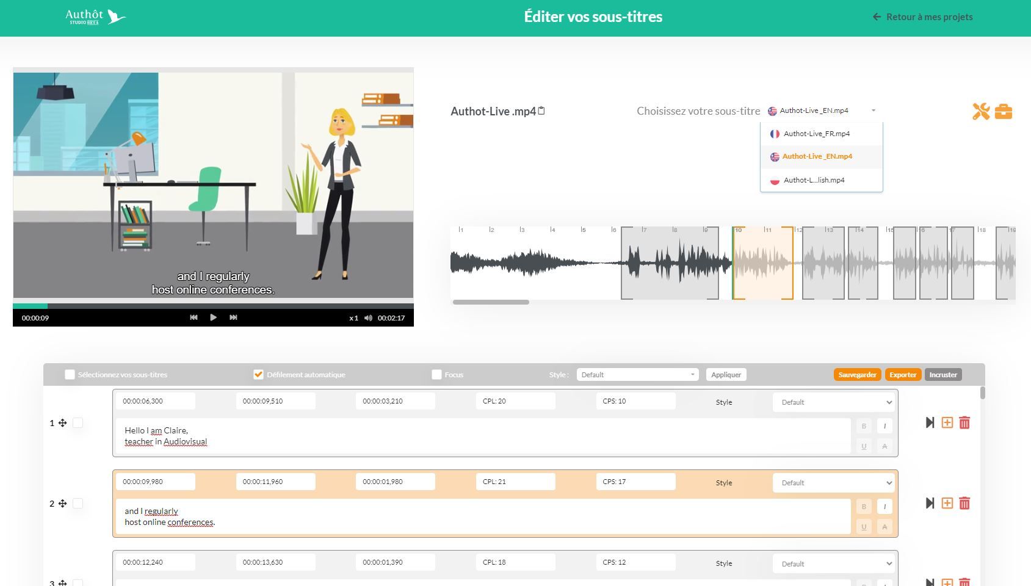Click the 'and I regularly' subtitle text box

[x=483, y=516]
